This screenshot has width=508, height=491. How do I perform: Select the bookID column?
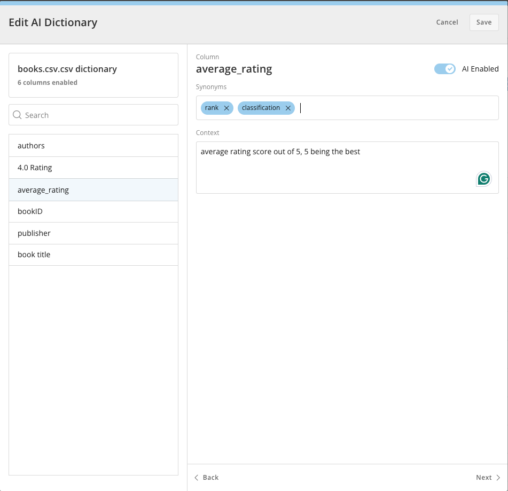tap(93, 212)
